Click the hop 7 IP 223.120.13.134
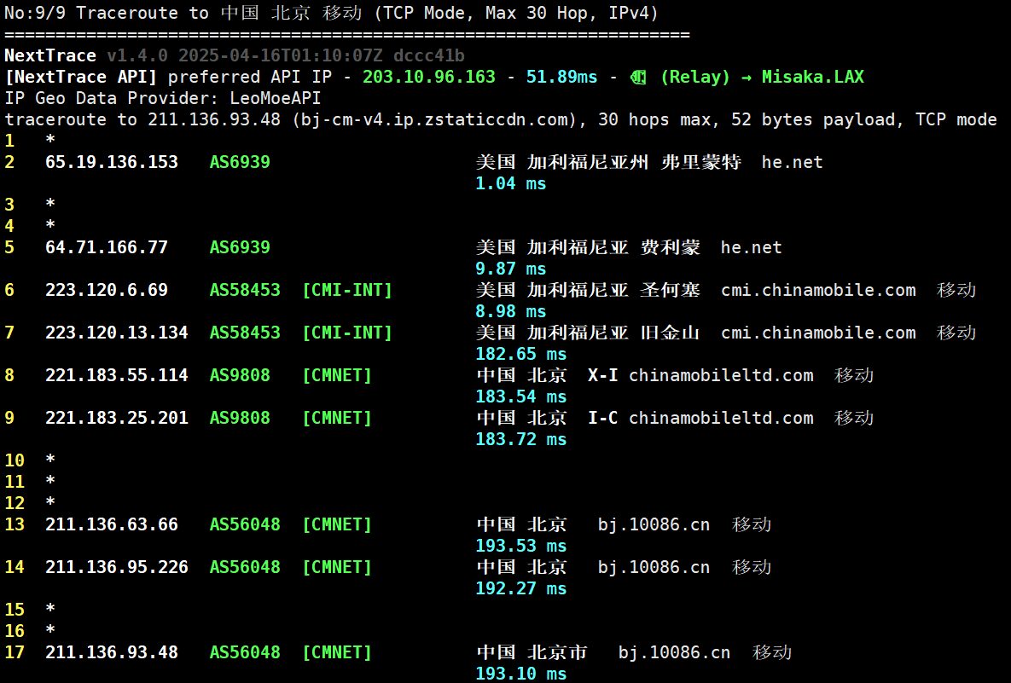The image size is (1011, 683). 117,333
